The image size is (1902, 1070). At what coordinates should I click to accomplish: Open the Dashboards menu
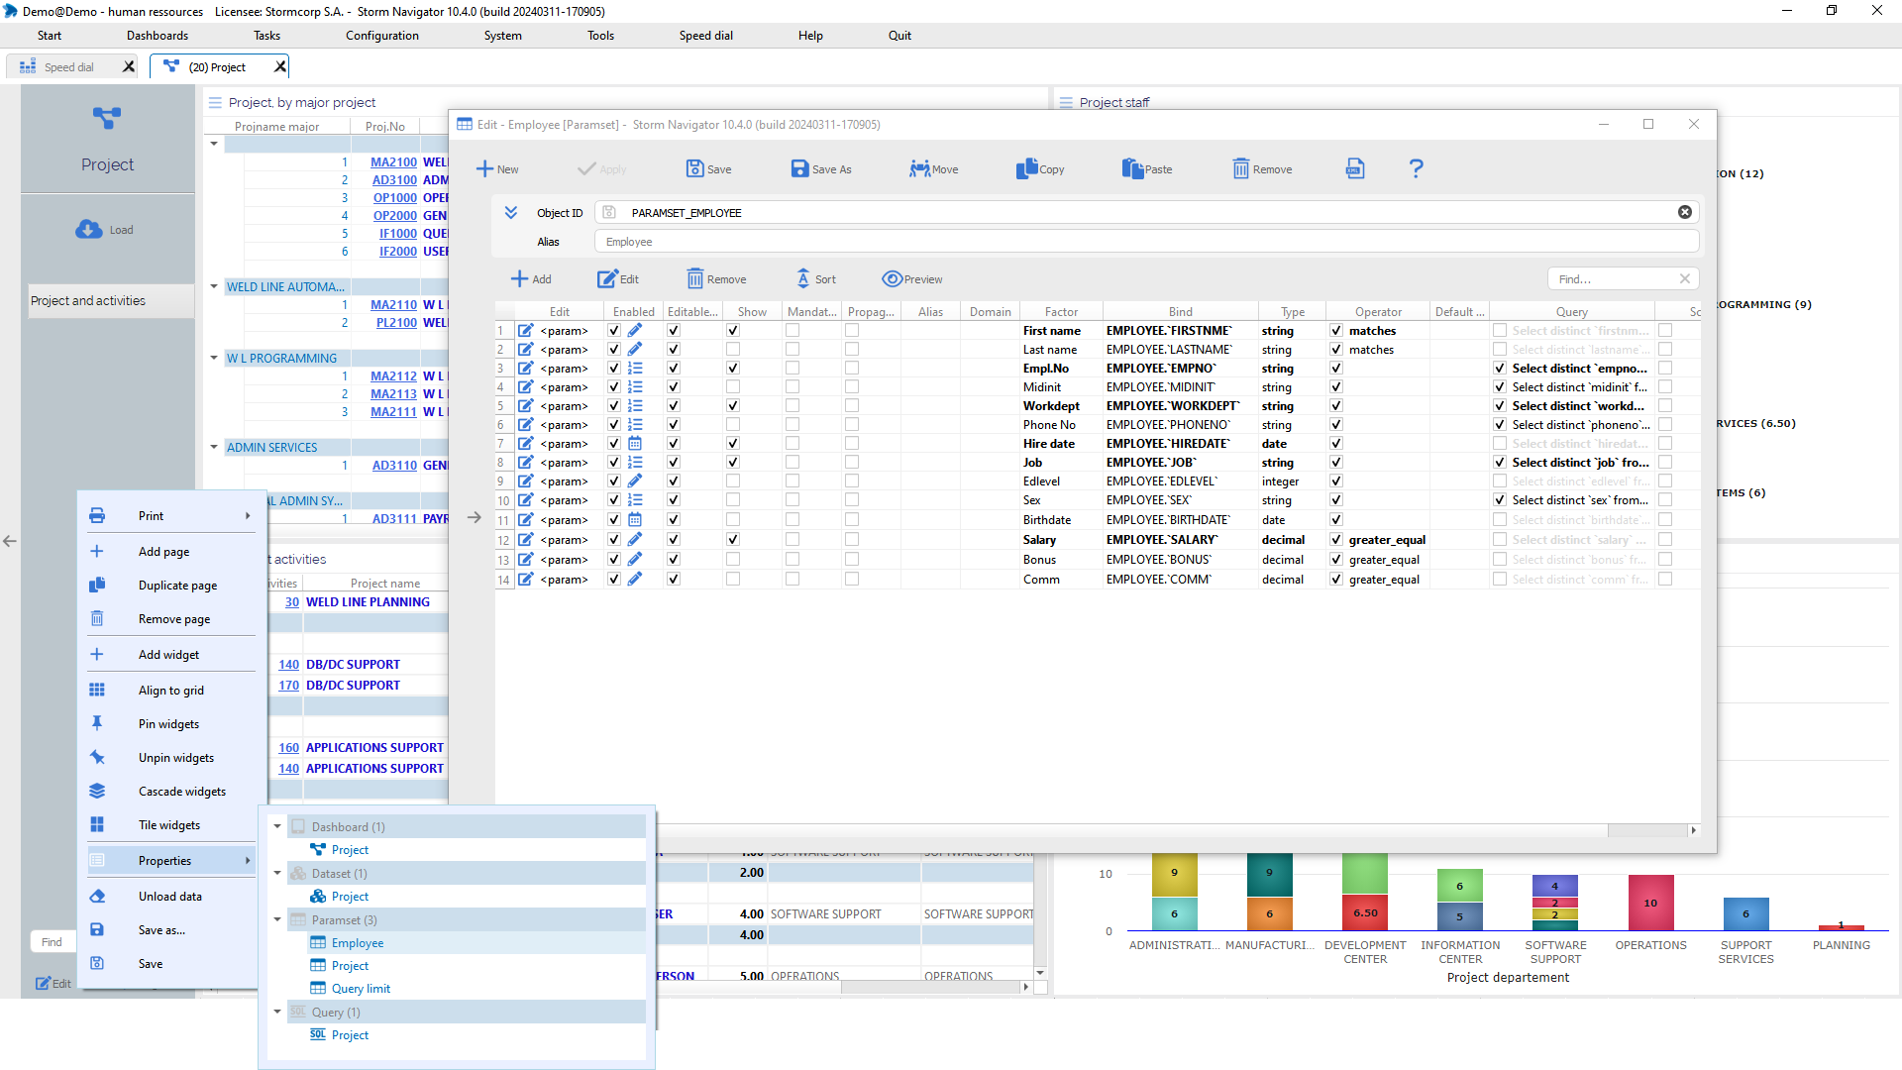tap(158, 36)
